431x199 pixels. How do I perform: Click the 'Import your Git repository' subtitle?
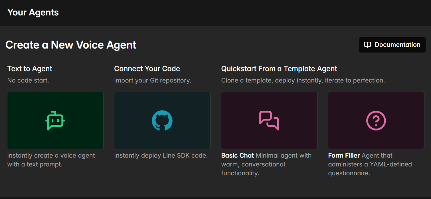coord(152,81)
